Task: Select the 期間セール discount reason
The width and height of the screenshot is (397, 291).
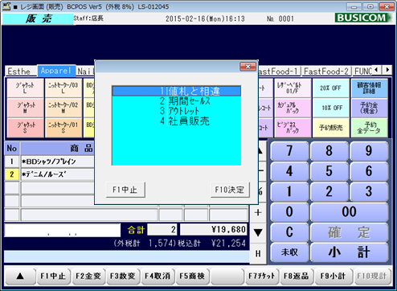Action: tap(177, 101)
